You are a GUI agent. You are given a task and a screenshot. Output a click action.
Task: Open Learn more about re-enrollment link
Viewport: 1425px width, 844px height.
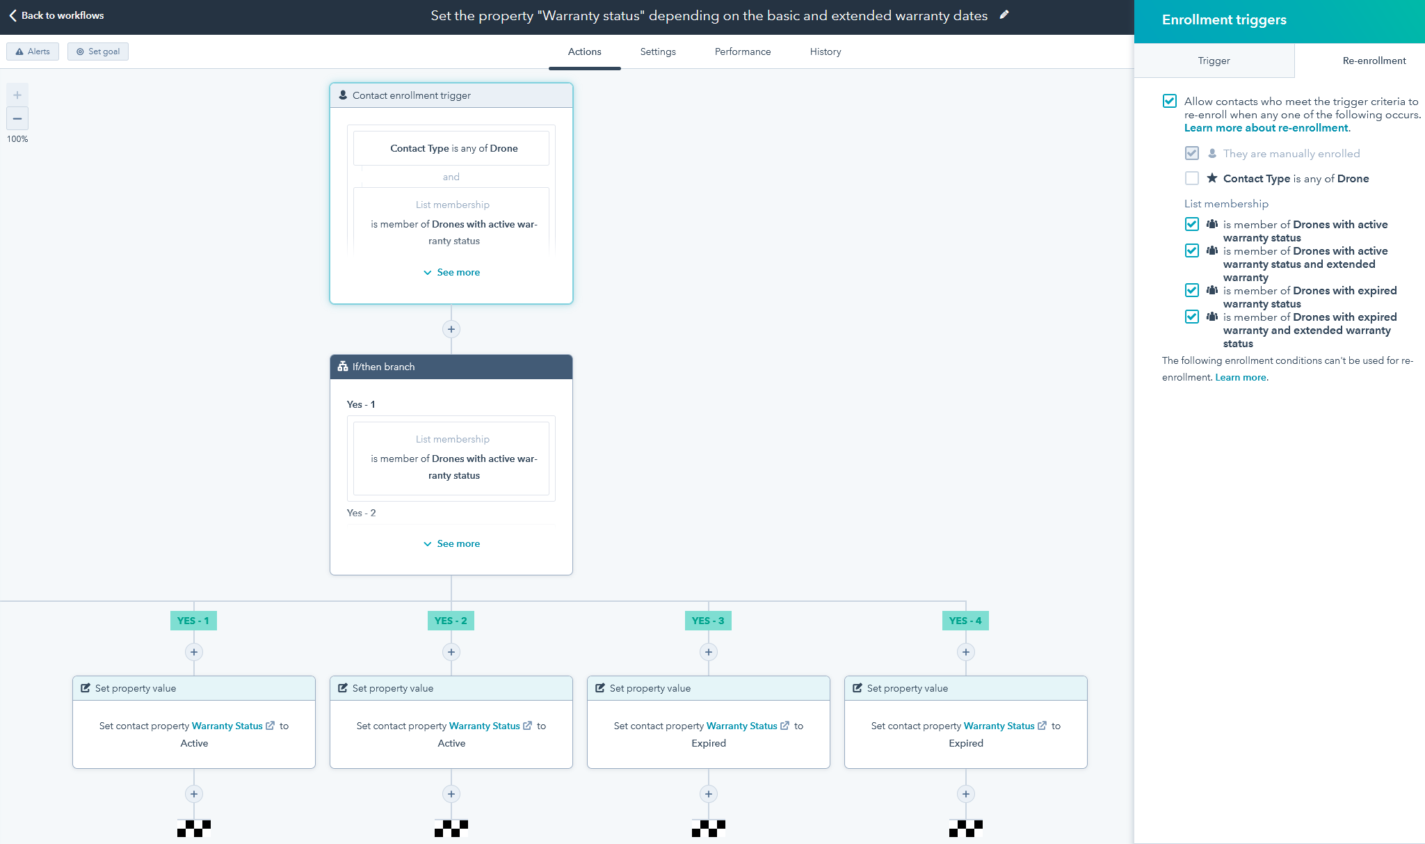[1266, 128]
